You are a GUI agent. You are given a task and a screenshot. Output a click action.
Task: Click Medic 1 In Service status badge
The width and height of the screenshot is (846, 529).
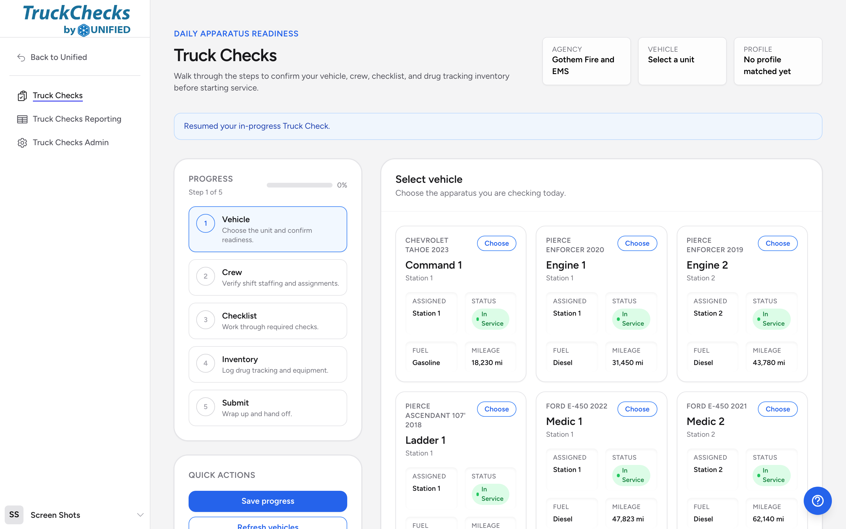[x=631, y=475]
